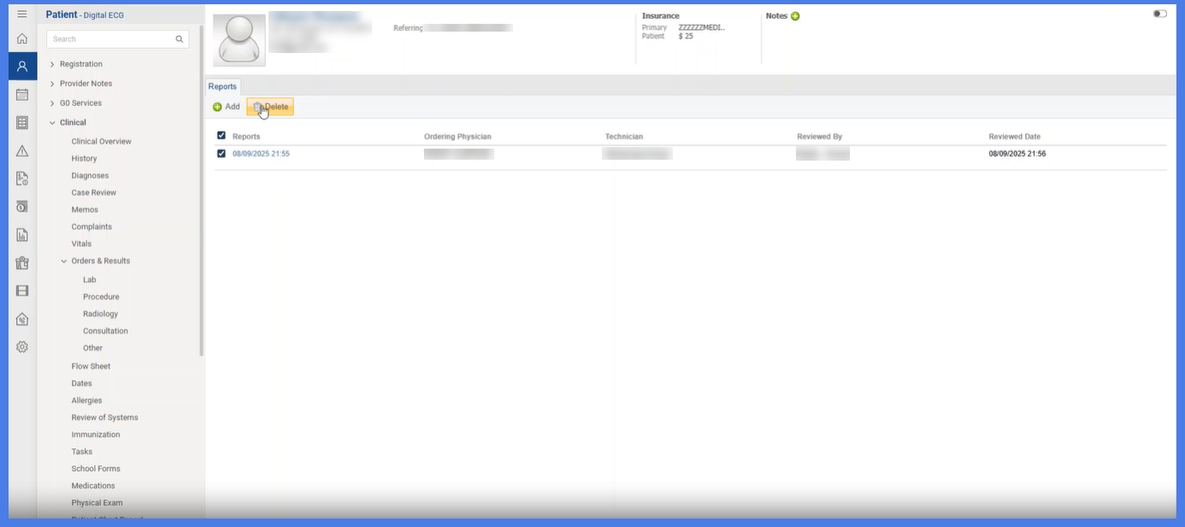Open the hamburger menu icon
Image resolution: width=1185 pixels, height=527 pixels.
pyautogui.click(x=22, y=15)
